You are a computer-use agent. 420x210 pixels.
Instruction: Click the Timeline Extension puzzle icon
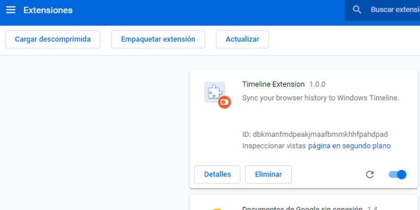215,93
